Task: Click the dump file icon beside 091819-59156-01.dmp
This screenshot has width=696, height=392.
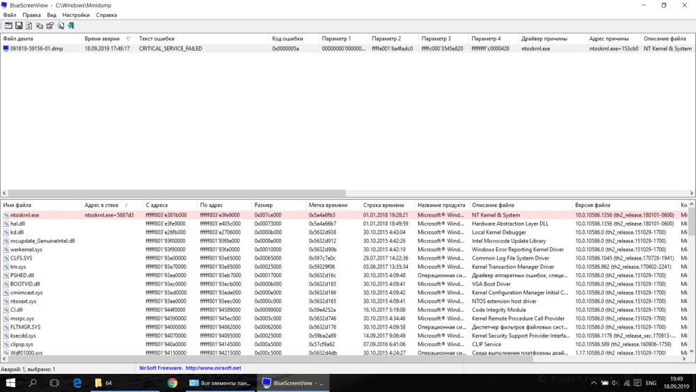Action: coord(6,48)
